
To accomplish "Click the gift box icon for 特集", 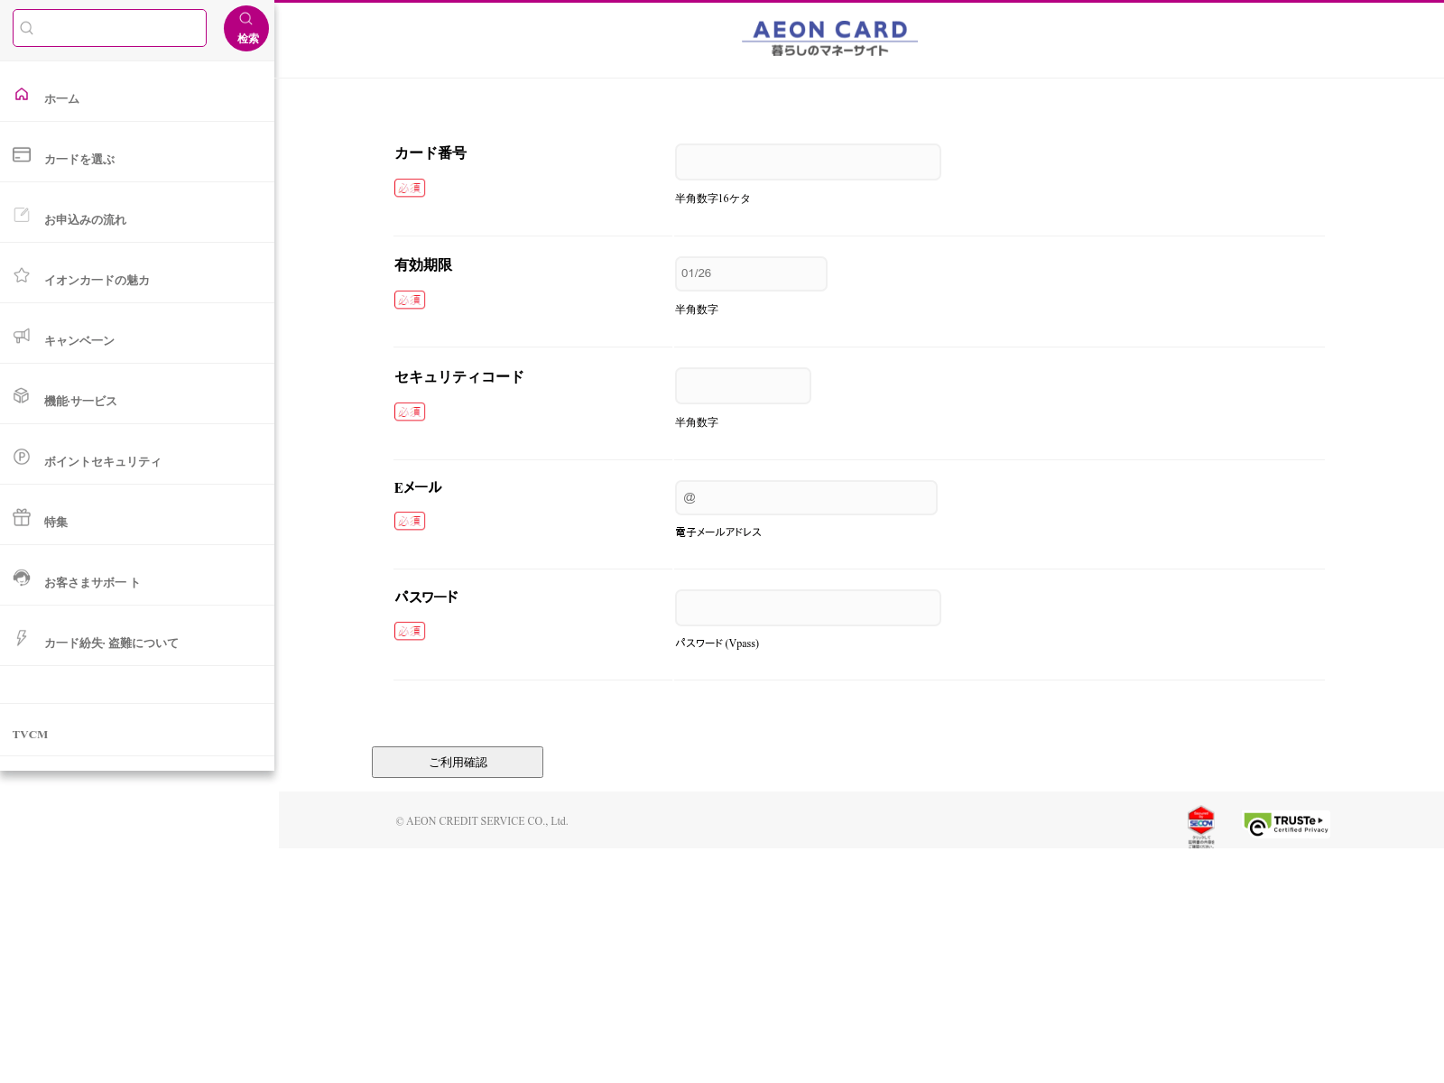I will (x=22, y=517).
